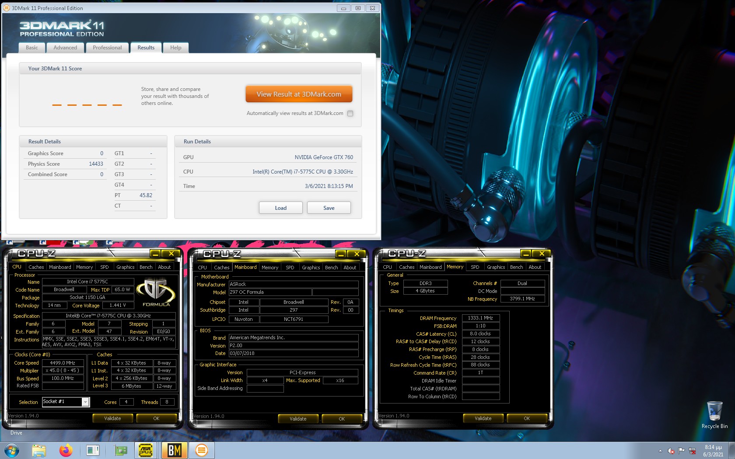This screenshot has height=459, width=735.
Task: Open Memory tab in CPU-Z Mainboard window
Action: click(x=270, y=268)
